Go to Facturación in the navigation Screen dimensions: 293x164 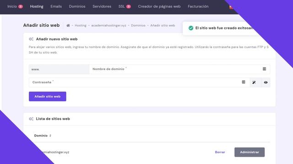[x=198, y=6]
